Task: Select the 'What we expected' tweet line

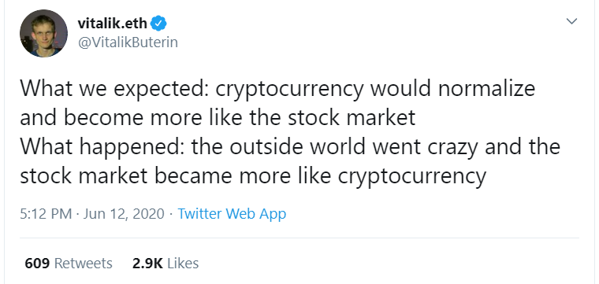Action: 277,89
